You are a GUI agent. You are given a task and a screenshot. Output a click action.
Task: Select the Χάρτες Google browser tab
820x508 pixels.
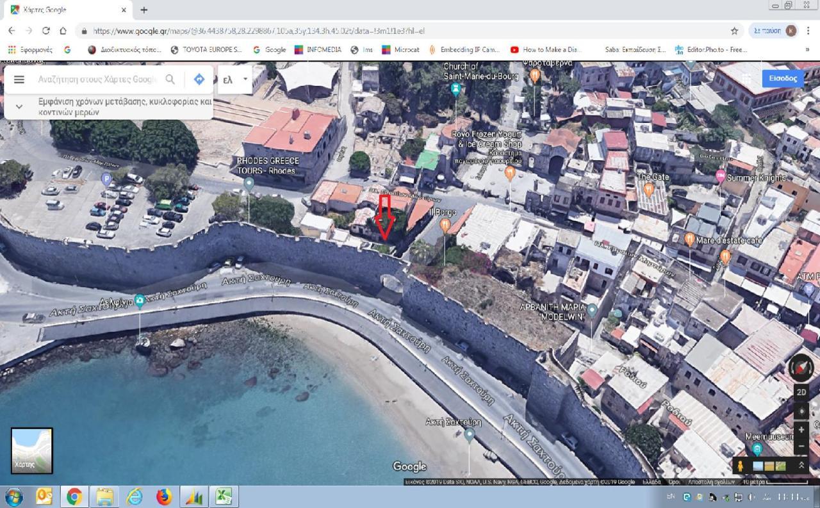(67, 10)
